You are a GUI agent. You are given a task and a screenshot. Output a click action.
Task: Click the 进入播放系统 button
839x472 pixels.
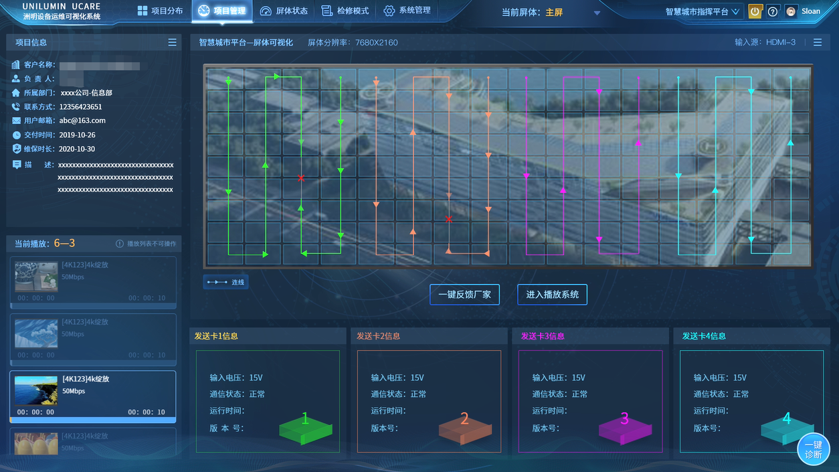(x=552, y=295)
